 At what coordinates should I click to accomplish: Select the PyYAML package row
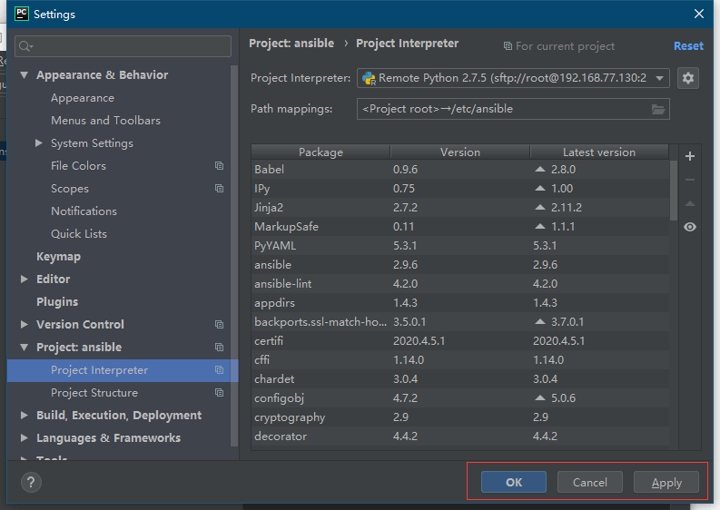point(460,246)
